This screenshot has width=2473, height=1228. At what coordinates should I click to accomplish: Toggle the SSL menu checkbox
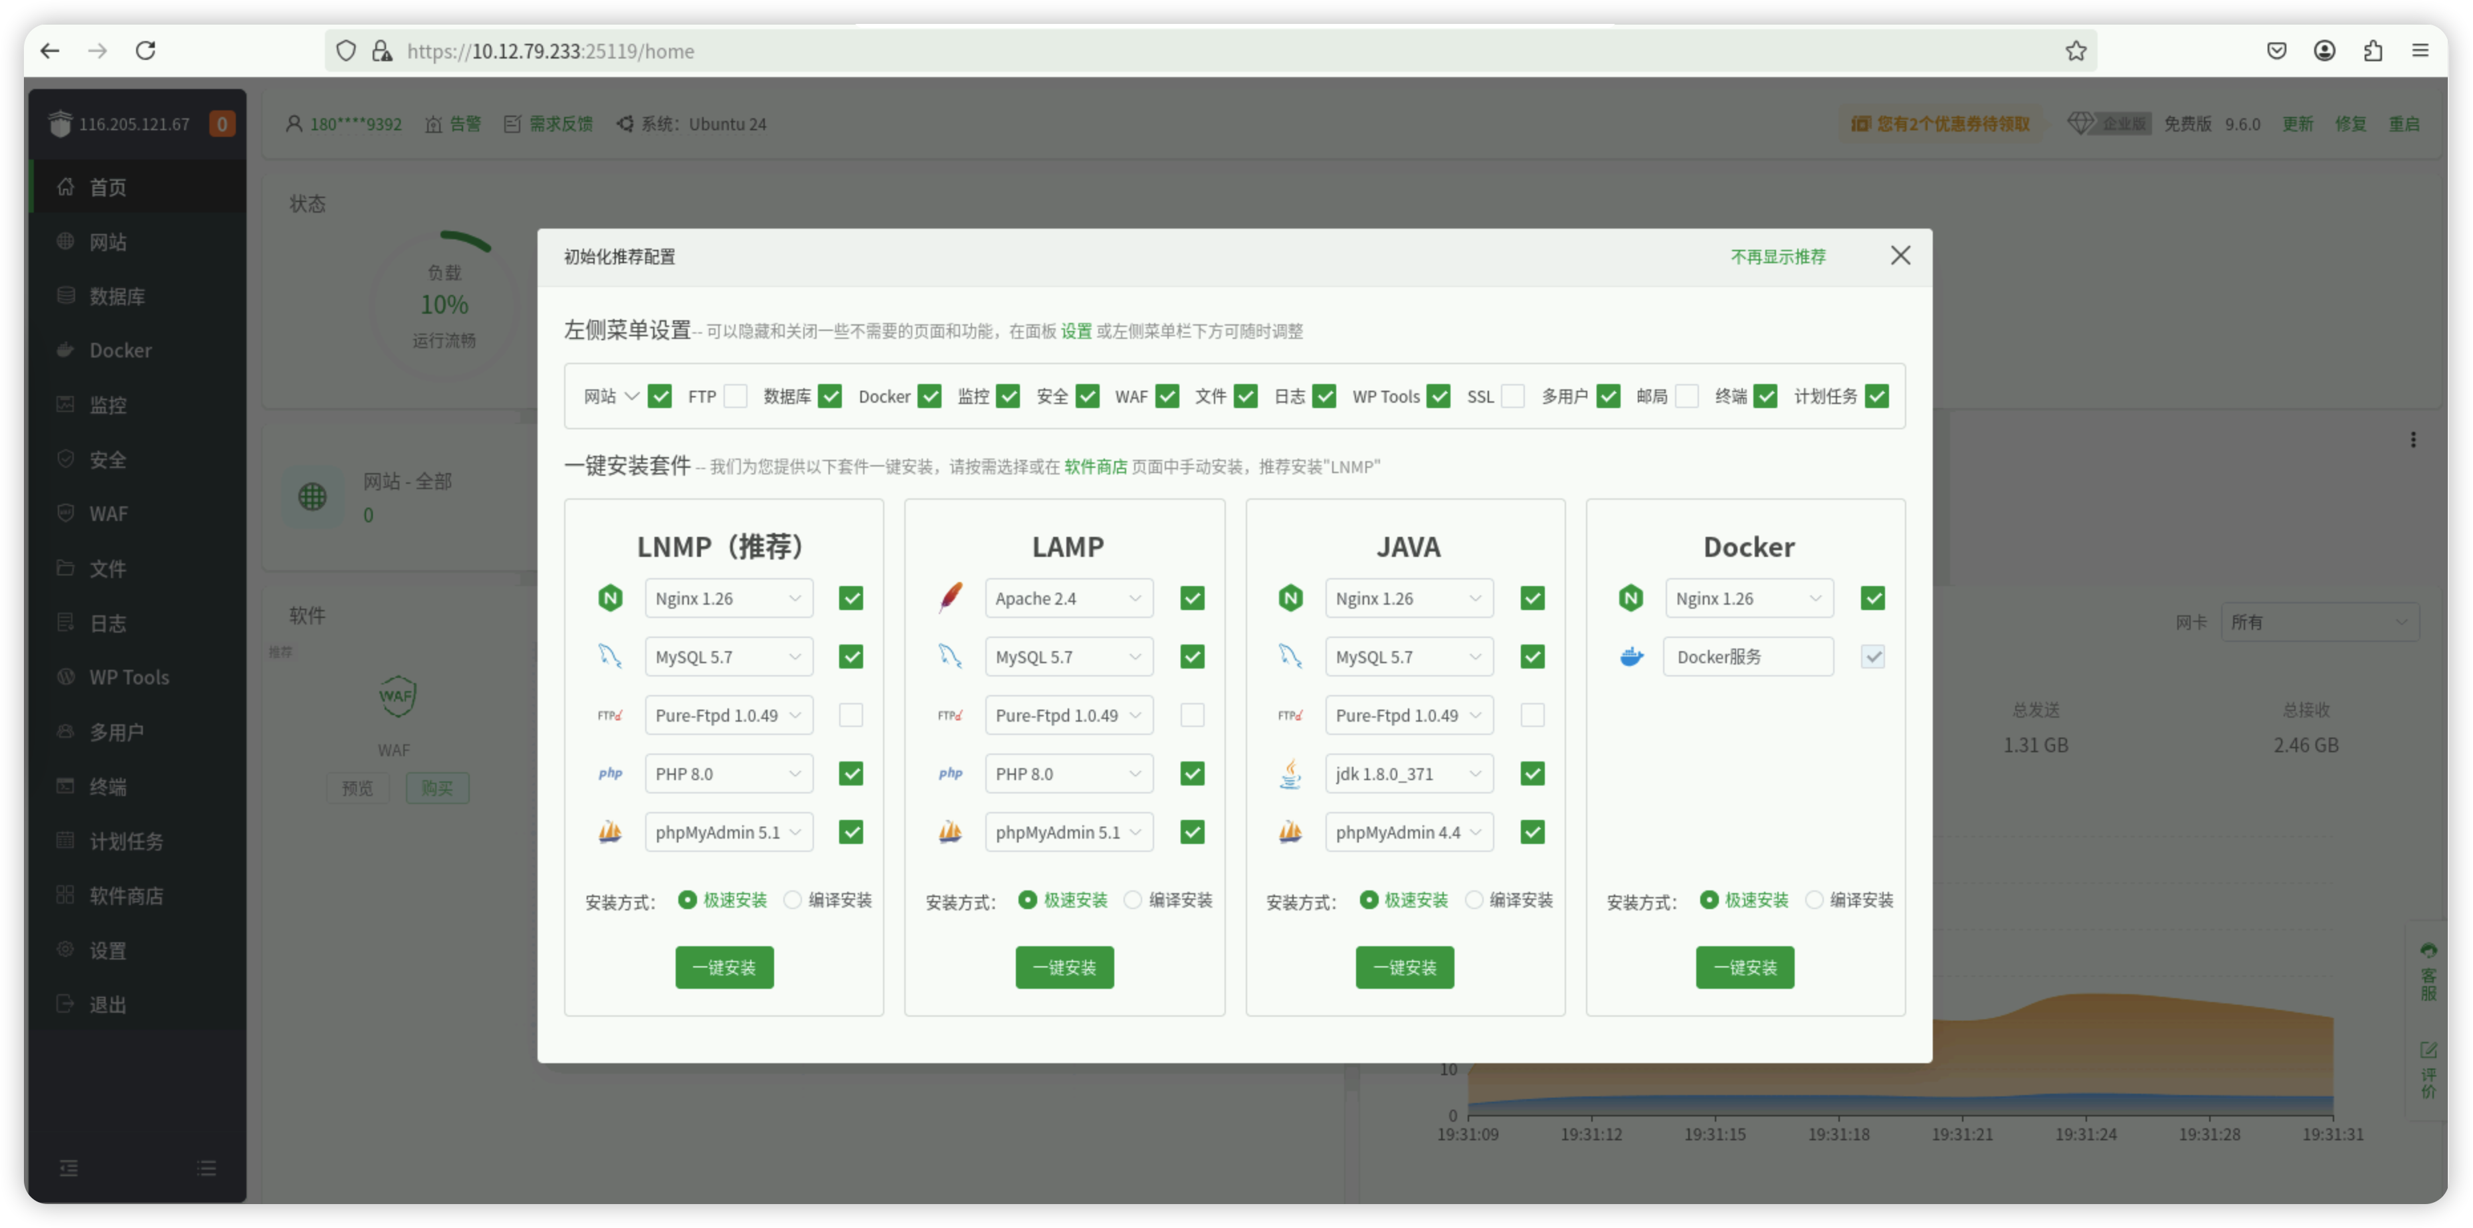[1513, 397]
